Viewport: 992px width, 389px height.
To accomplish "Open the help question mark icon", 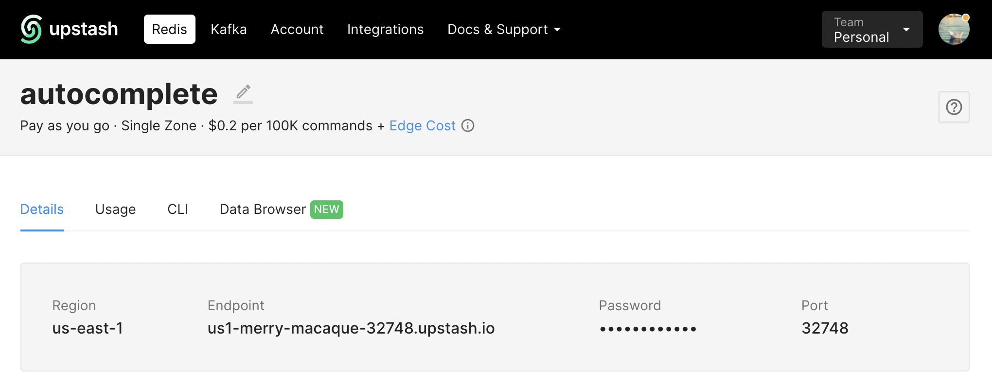I will tap(954, 107).
